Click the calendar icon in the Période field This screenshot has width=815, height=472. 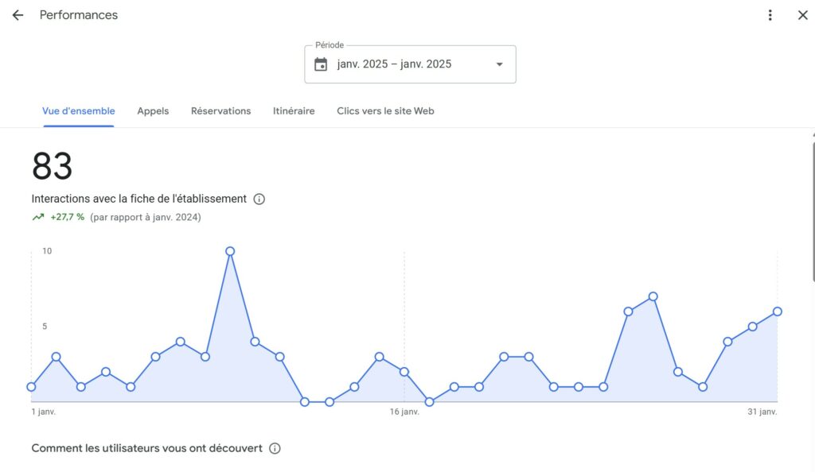tap(321, 64)
